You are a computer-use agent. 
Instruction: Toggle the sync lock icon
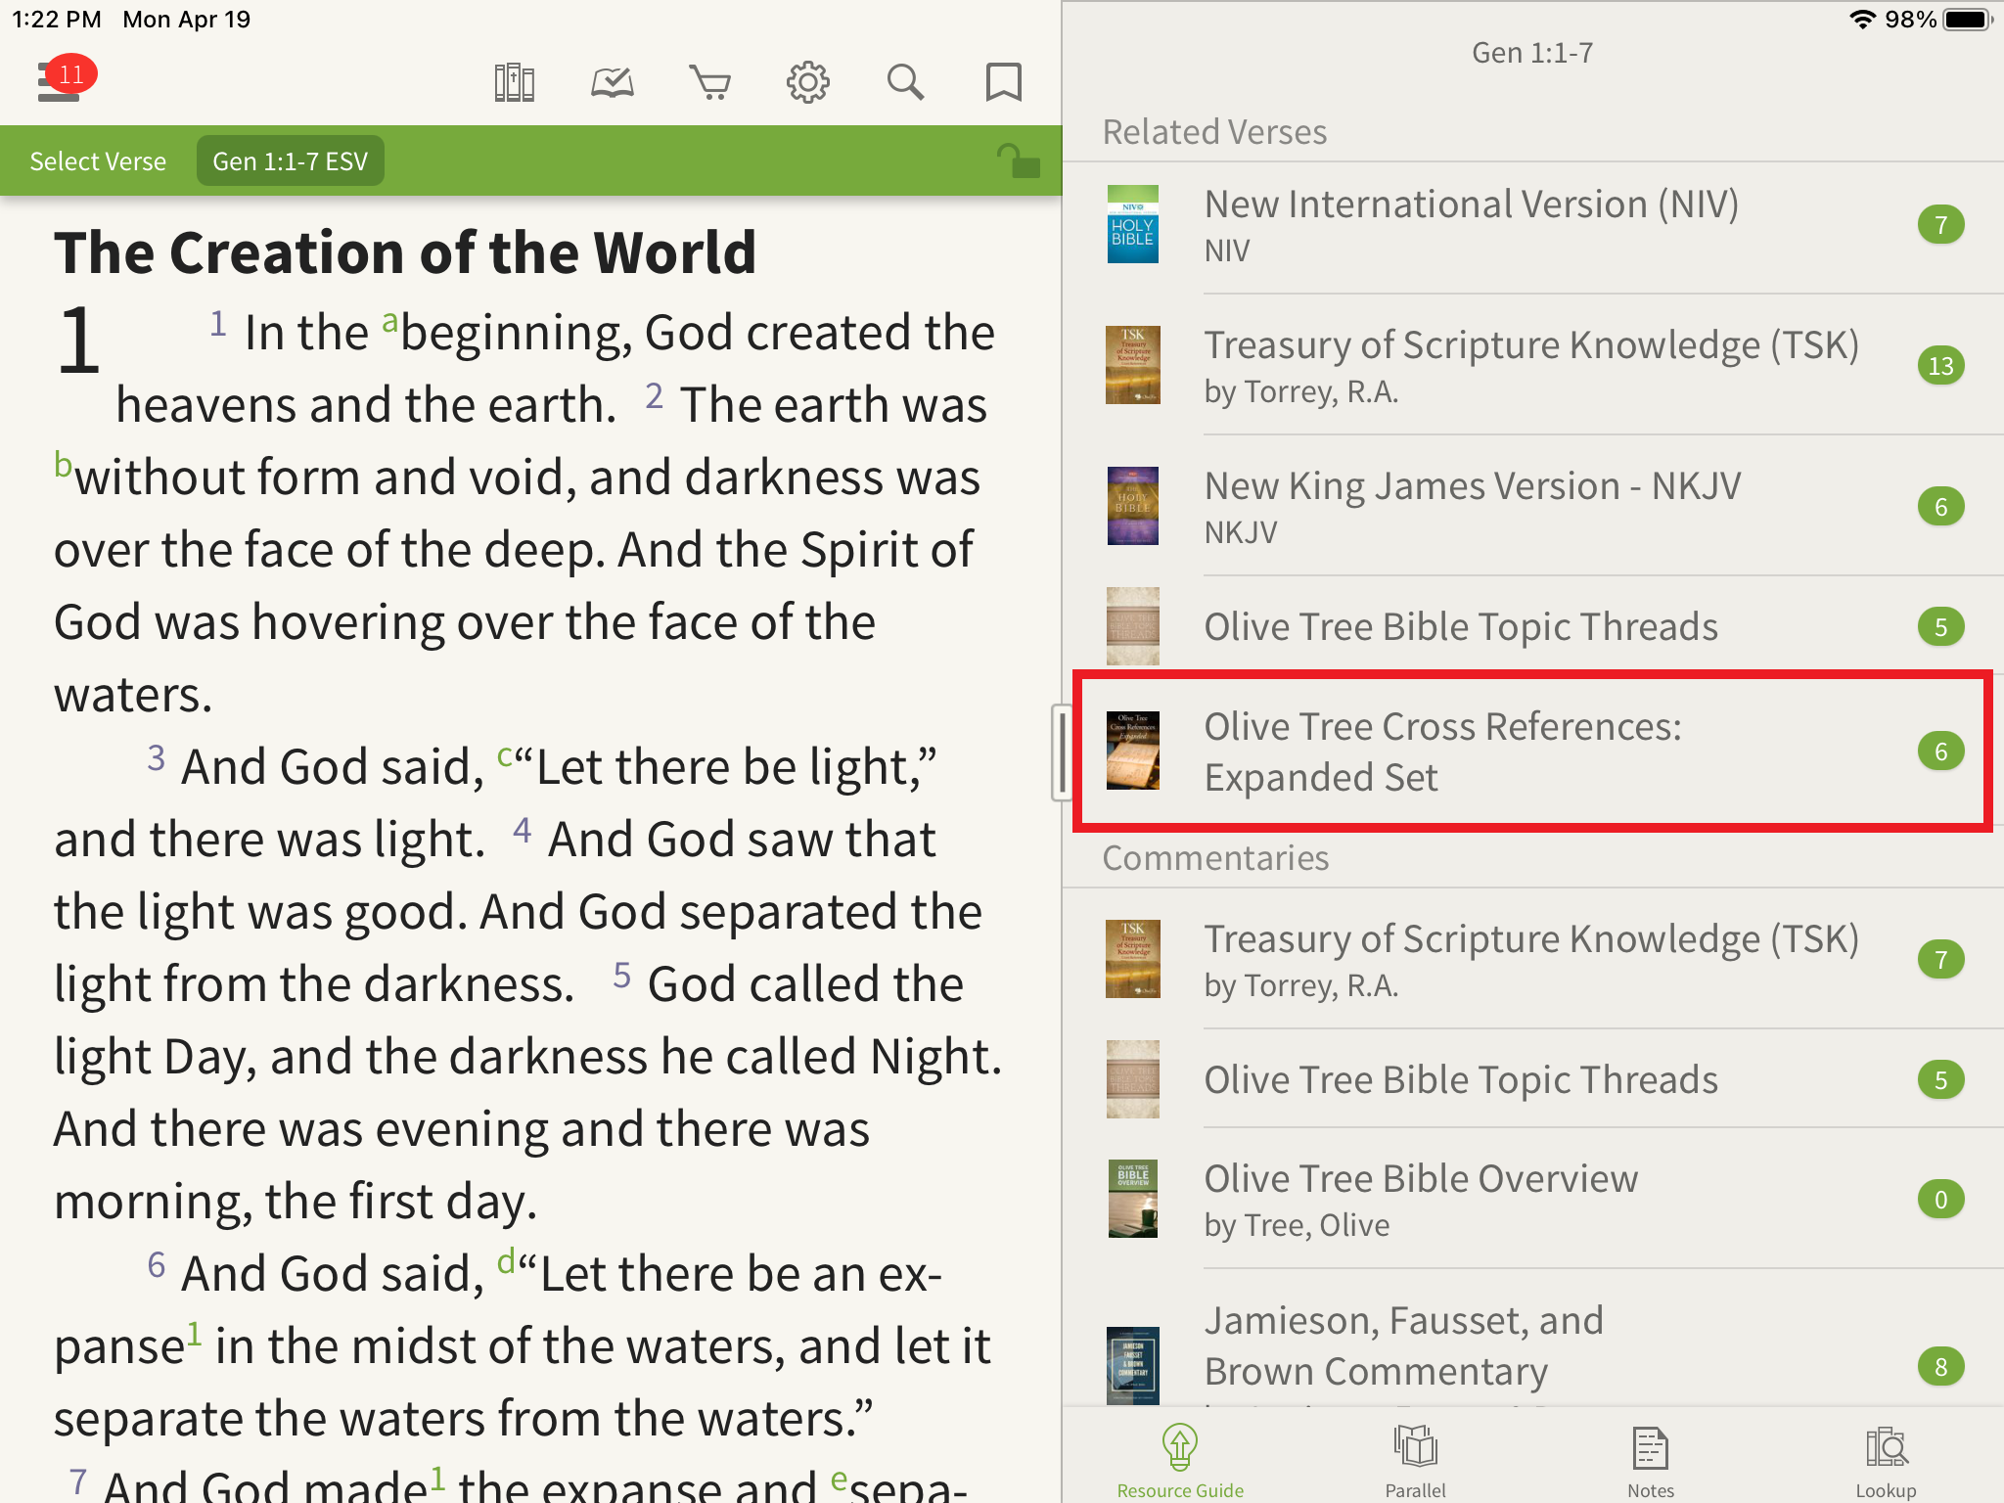1018,160
